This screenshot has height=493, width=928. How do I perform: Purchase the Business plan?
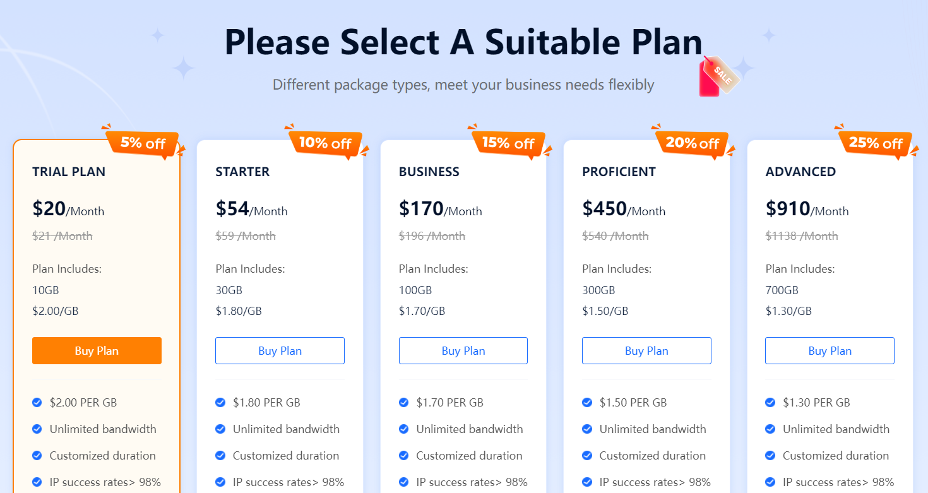coord(463,351)
